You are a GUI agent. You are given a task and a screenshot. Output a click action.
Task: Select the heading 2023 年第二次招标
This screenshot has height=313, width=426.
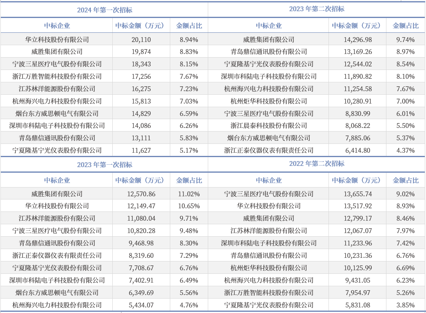(x=317, y=9)
